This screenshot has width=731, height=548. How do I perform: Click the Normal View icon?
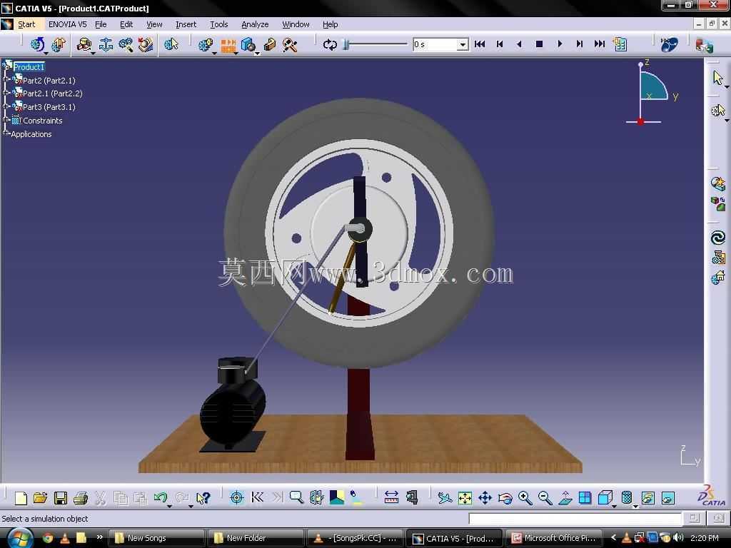[x=565, y=498]
